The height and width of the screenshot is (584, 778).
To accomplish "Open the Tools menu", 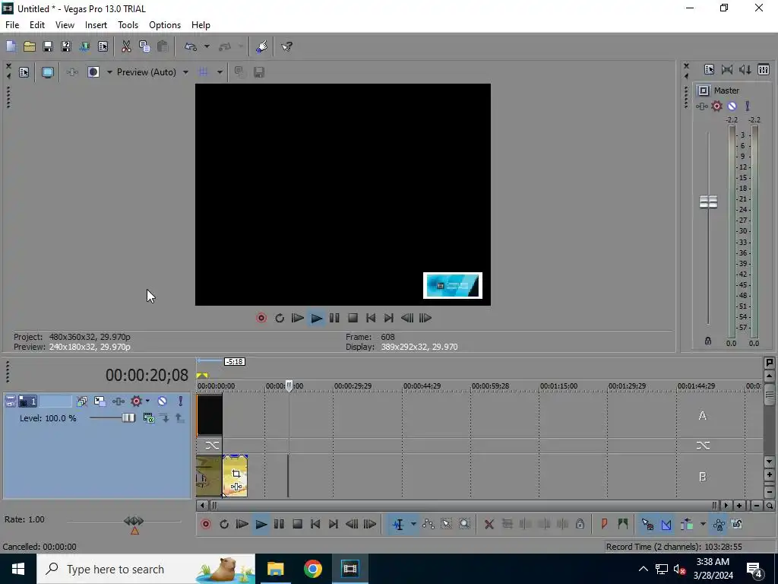I will click(128, 25).
